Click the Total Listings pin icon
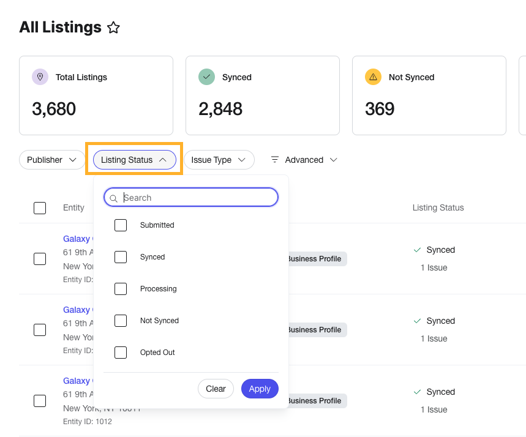This screenshot has height=437, width=526. (x=40, y=77)
